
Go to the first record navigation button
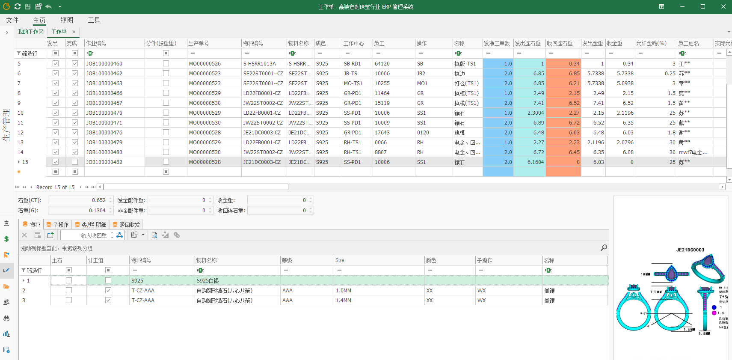(18, 187)
